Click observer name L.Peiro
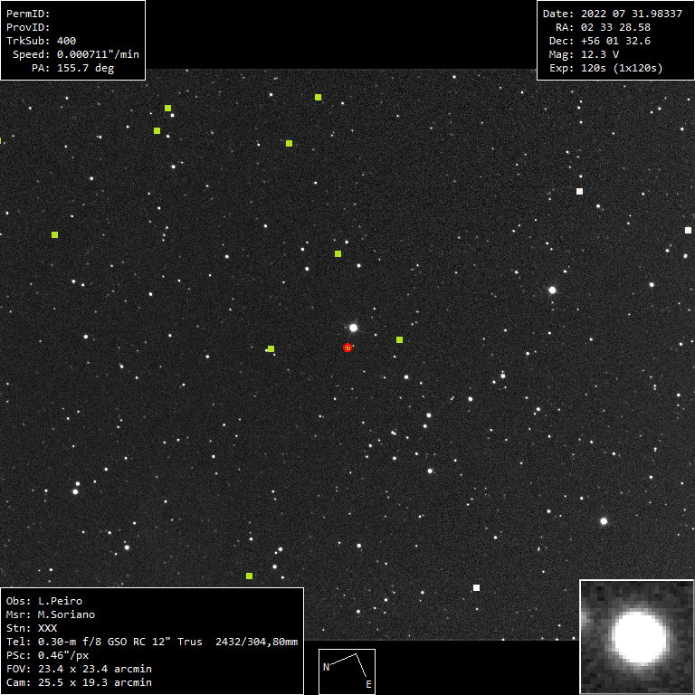Viewport: 695px width, 695px height. point(61,601)
